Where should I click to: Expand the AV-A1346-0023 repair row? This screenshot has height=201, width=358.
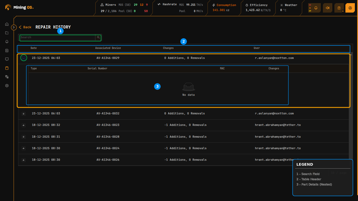pyautogui.click(x=24, y=125)
